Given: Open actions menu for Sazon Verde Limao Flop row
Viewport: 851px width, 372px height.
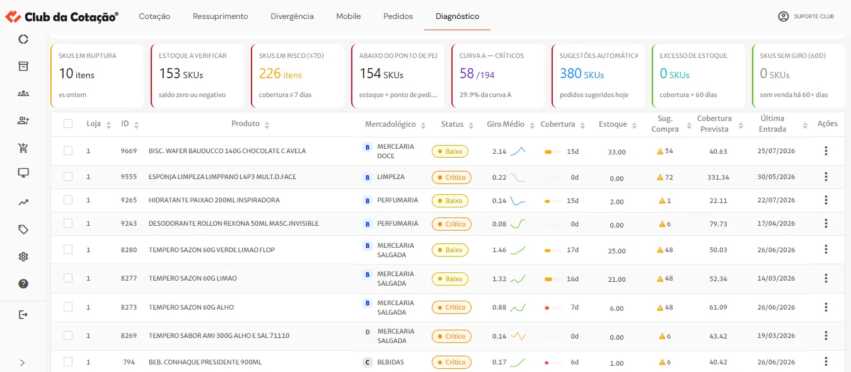Looking at the screenshot, I should click(x=826, y=249).
